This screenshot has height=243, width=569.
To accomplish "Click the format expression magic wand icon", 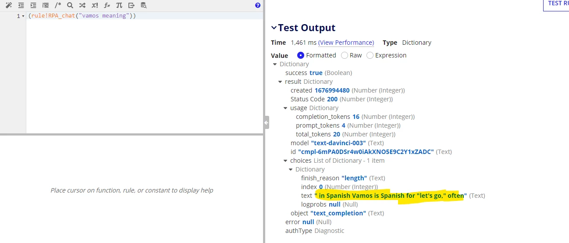I will point(8,5).
